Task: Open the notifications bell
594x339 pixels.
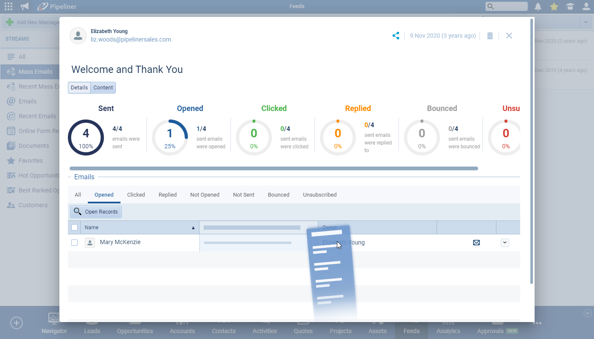Action: click(x=538, y=6)
